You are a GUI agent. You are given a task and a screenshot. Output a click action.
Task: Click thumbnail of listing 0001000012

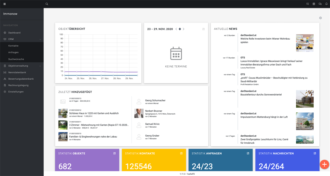(x=63, y=113)
